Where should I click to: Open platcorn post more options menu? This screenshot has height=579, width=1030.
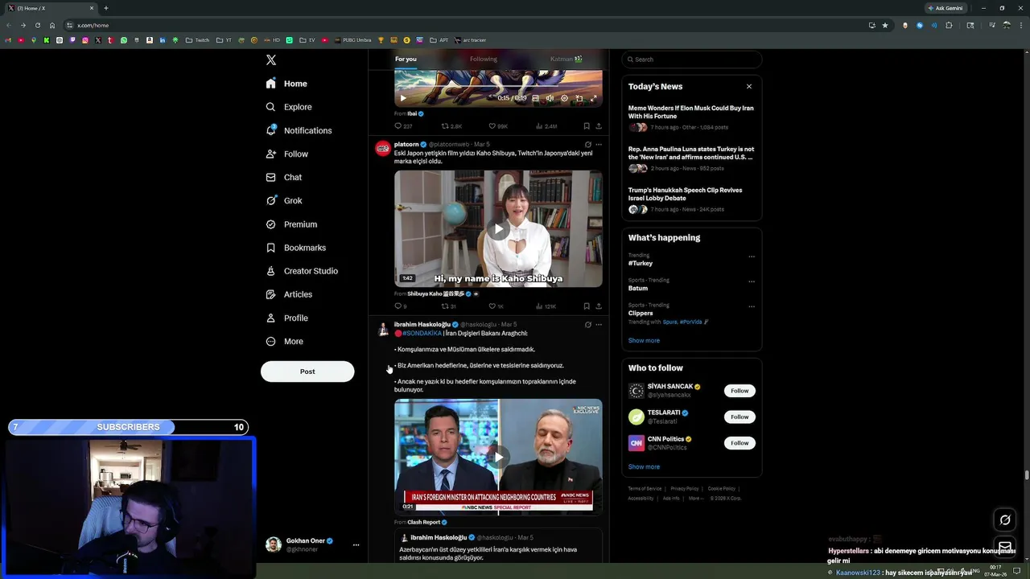tap(598, 145)
